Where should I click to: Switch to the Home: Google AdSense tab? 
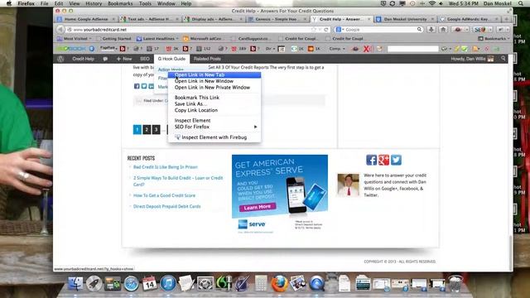point(86,19)
